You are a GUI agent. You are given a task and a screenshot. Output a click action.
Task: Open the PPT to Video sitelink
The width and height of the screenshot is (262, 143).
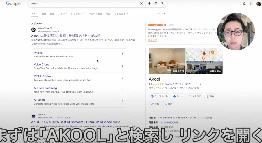tap(42, 76)
